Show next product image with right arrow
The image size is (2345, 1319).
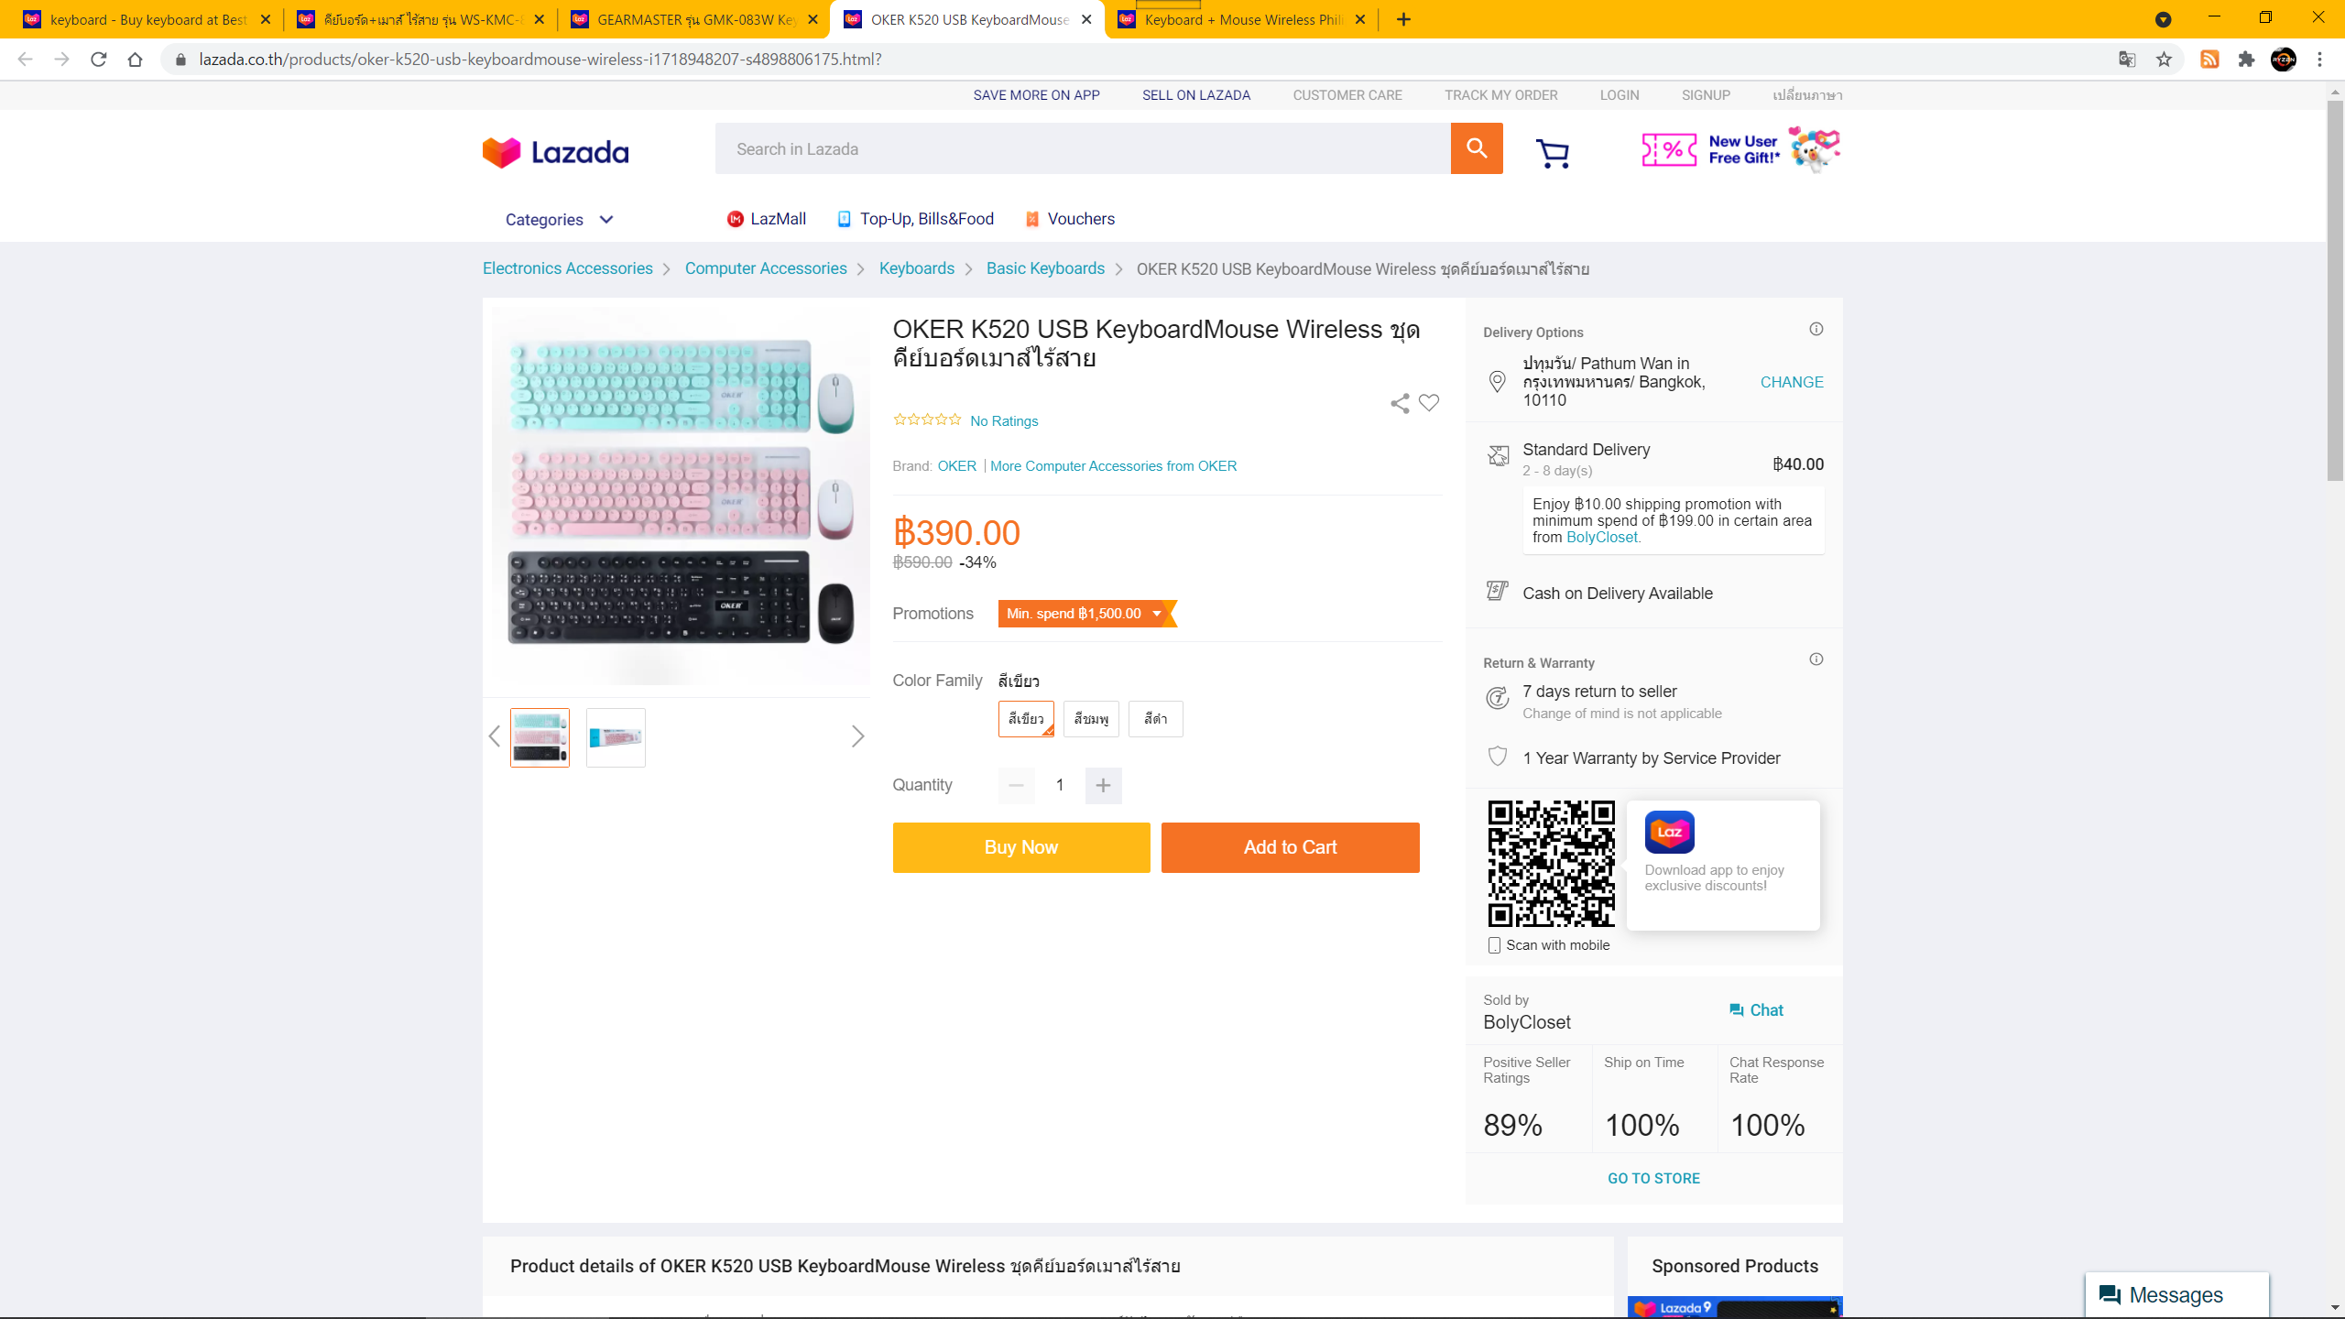pyautogui.click(x=857, y=736)
